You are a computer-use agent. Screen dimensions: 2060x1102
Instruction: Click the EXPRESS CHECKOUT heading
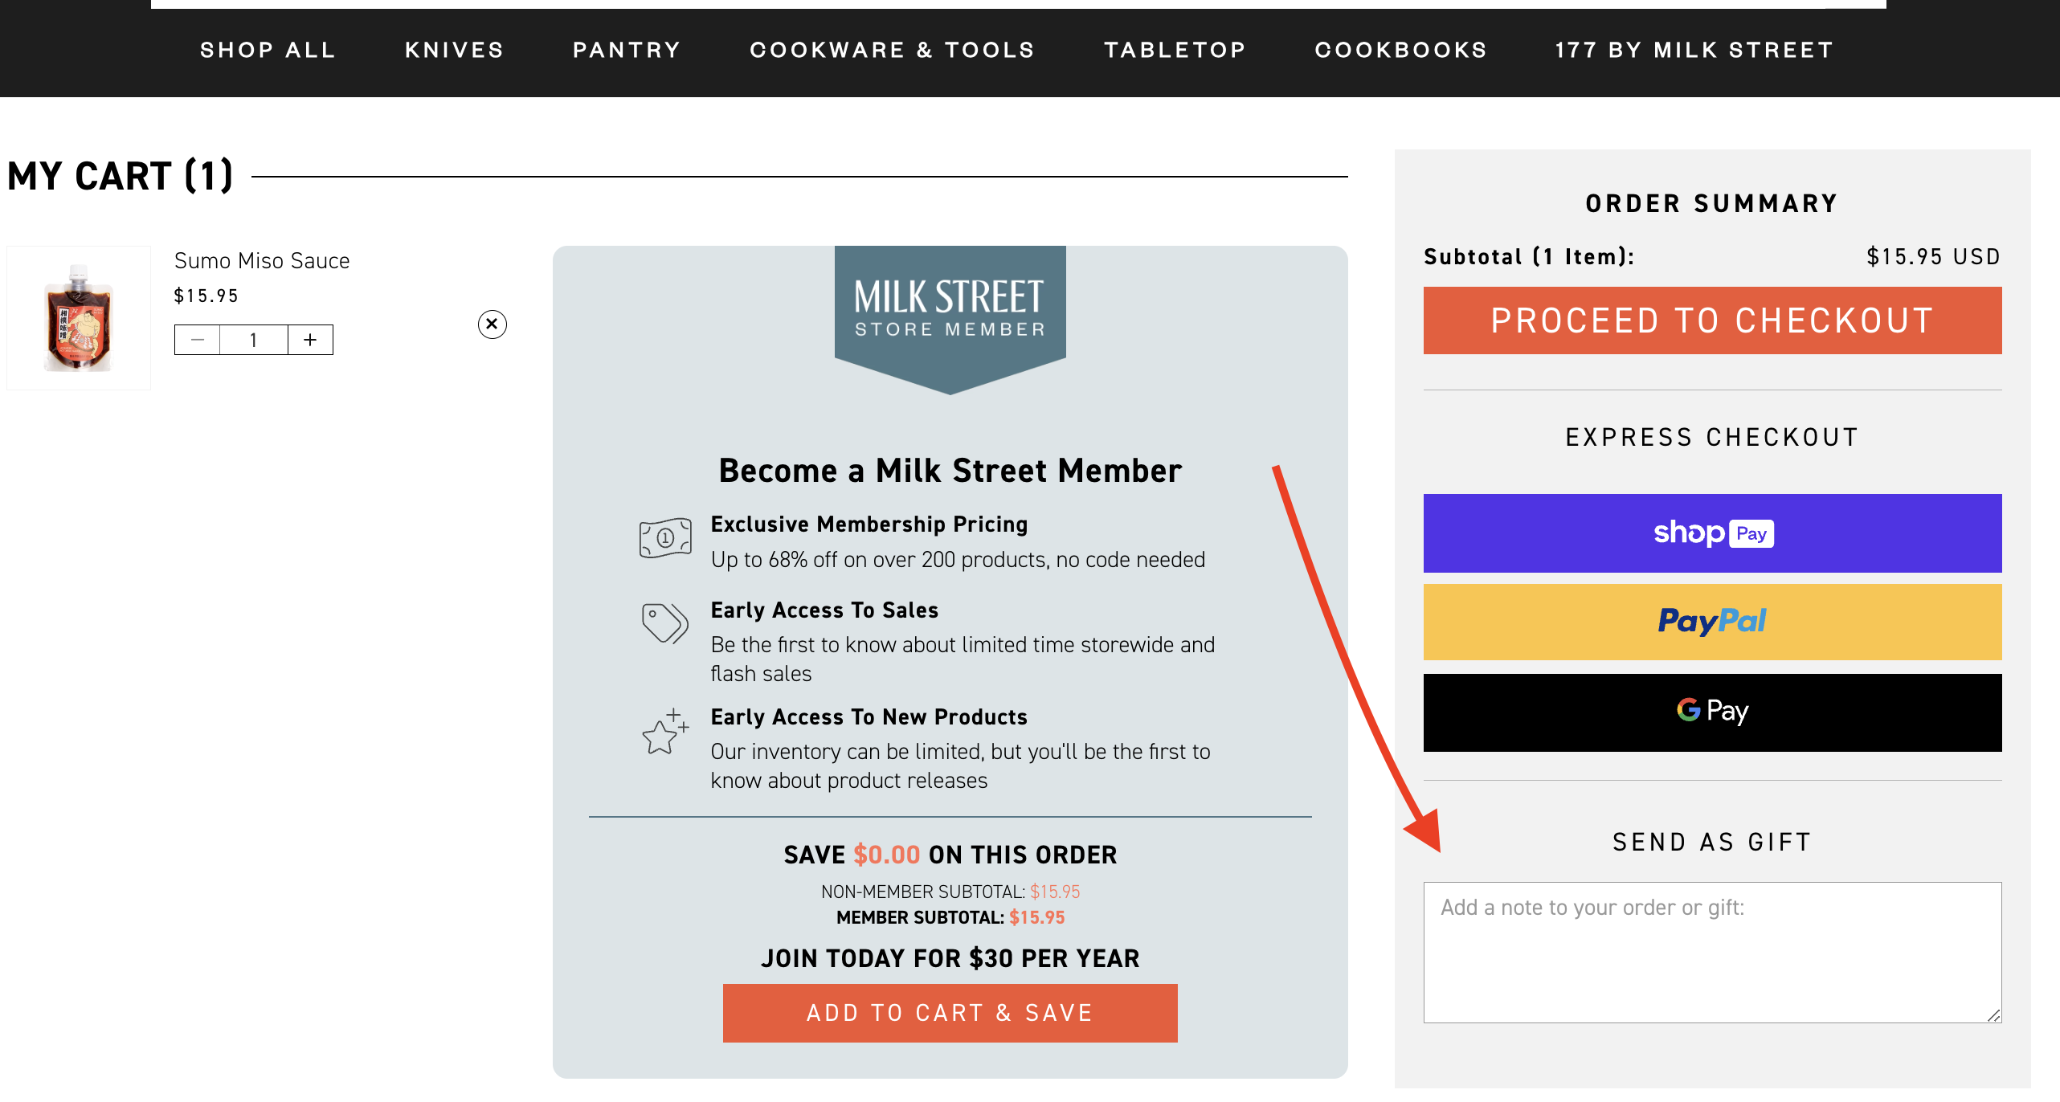[1712, 437]
